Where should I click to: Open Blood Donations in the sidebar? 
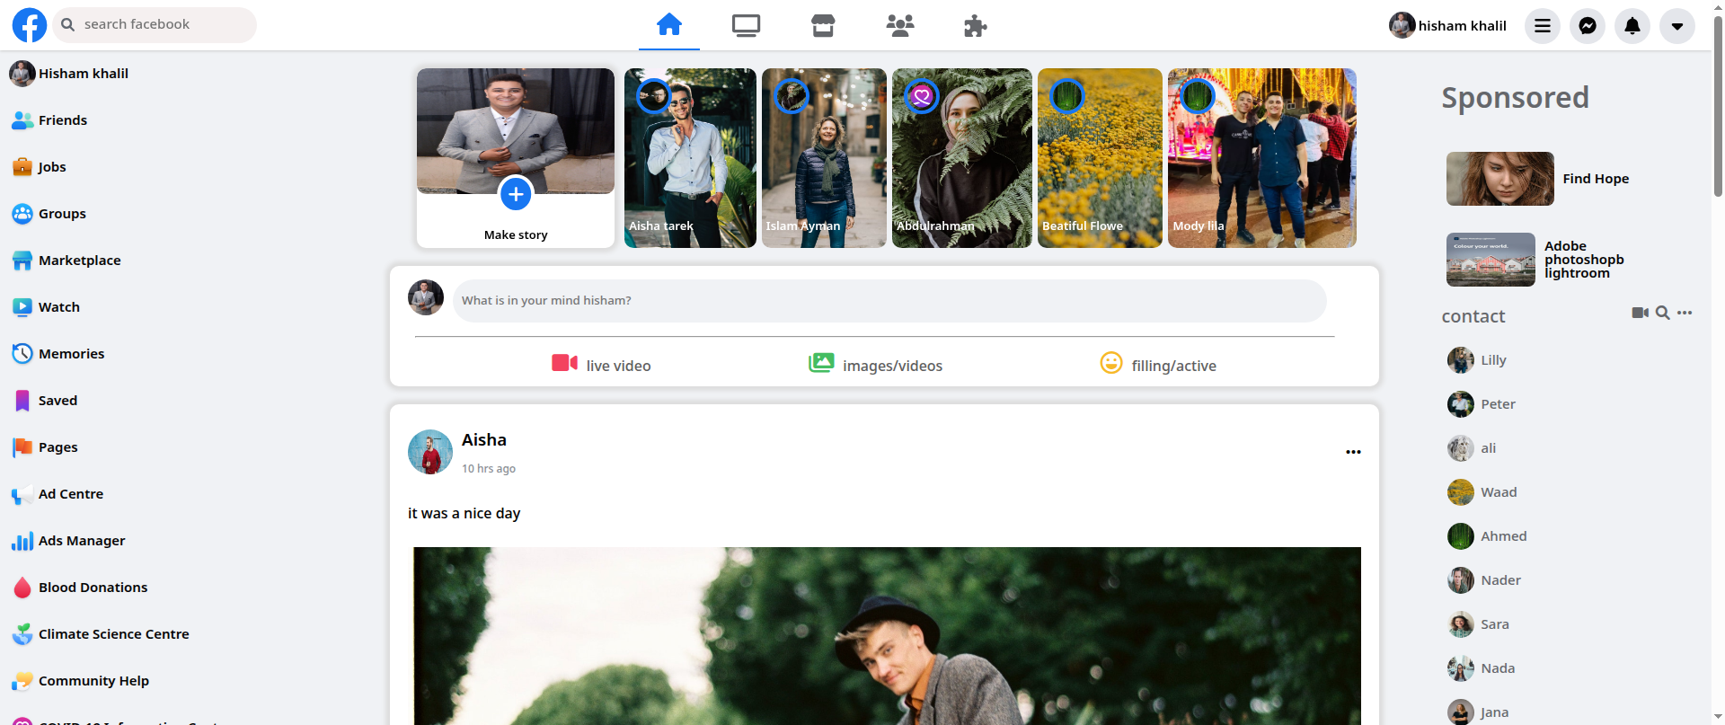(x=79, y=588)
